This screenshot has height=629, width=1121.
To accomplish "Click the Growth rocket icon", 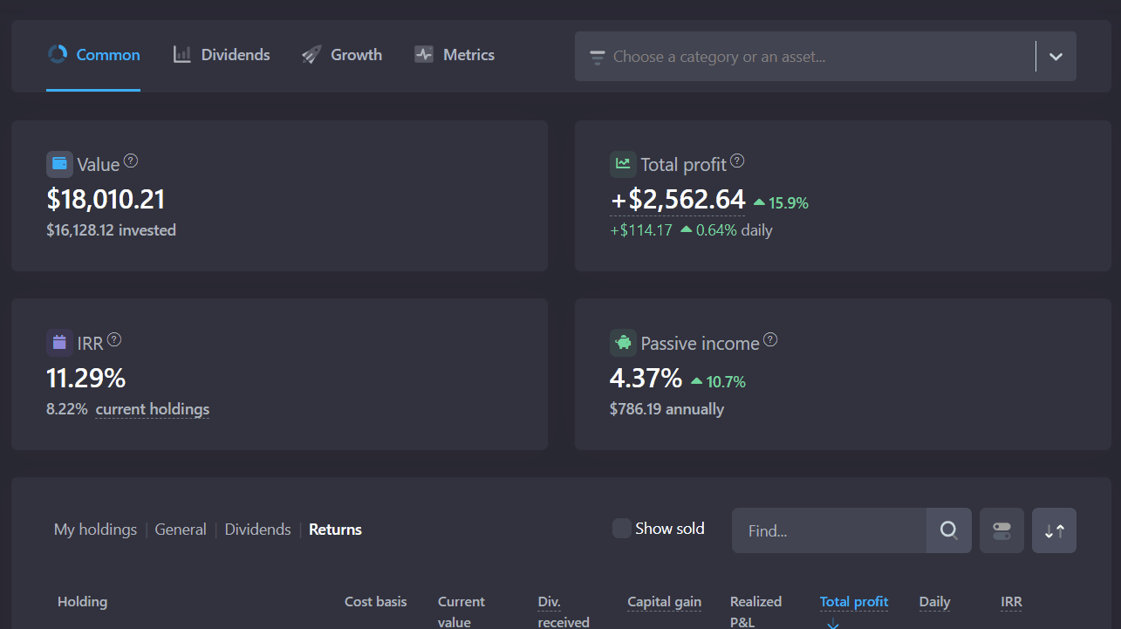I will coord(311,53).
